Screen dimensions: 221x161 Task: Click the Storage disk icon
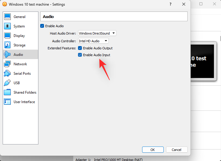coord(7,45)
